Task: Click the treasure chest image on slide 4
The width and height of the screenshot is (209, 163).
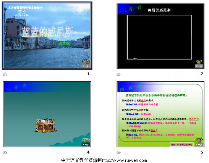Action: coord(45,125)
